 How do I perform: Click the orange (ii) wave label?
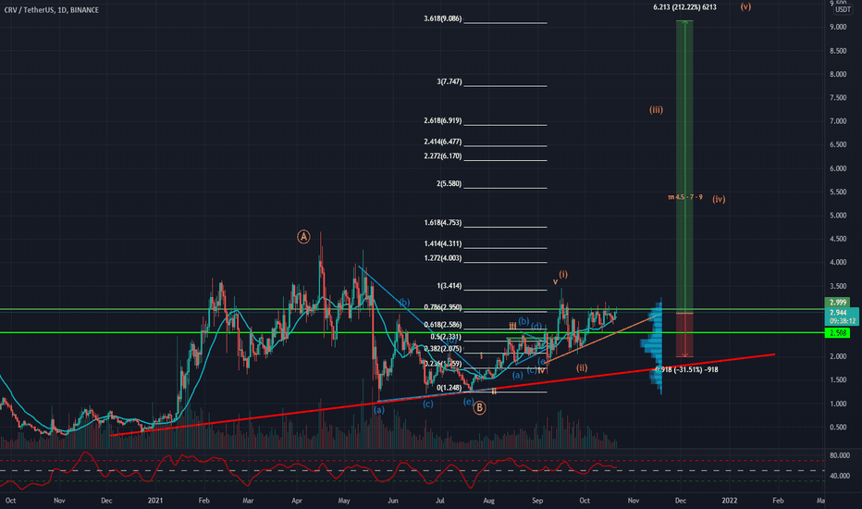point(582,367)
